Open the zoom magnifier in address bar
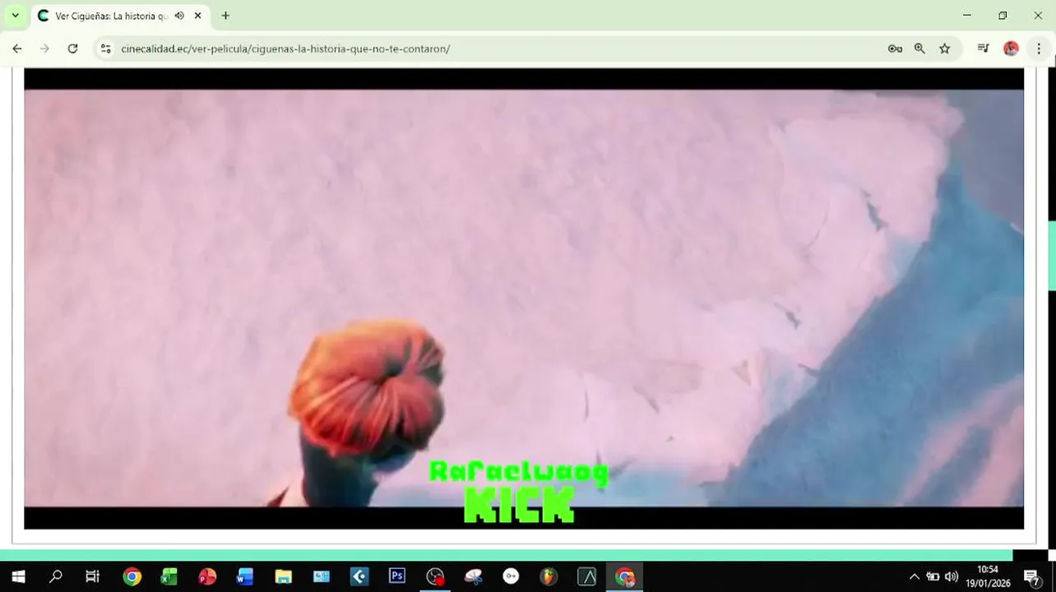Viewport: 1056px width, 592px height. (x=919, y=49)
